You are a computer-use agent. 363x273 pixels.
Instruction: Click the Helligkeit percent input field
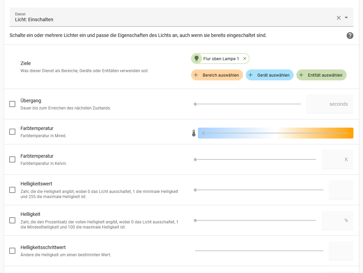coord(337,220)
